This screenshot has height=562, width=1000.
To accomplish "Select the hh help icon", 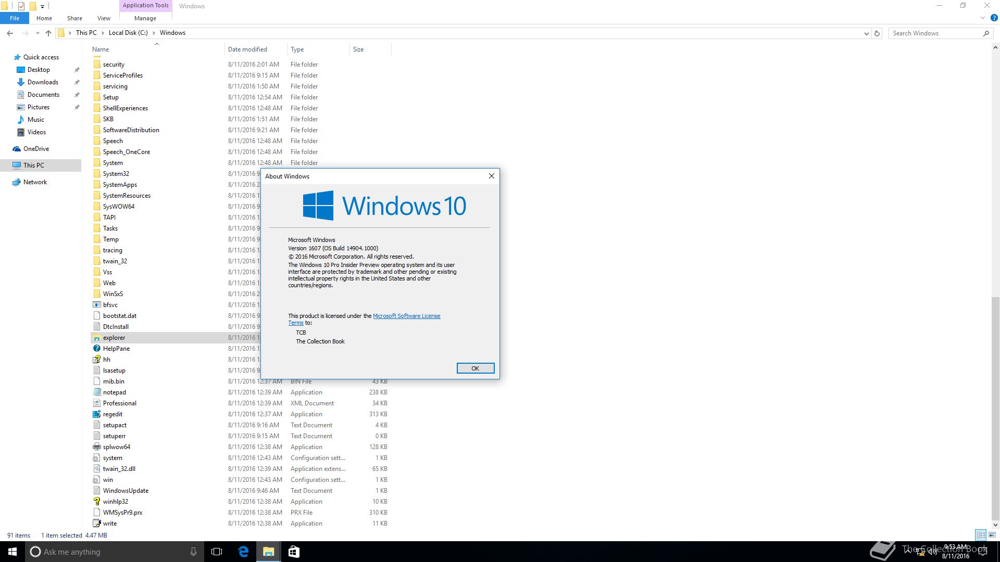I will click(x=97, y=360).
